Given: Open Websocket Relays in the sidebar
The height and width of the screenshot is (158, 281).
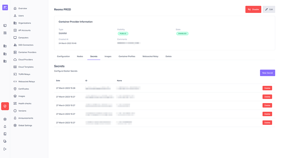Looking at the screenshot, I should pyautogui.click(x=26, y=82).
